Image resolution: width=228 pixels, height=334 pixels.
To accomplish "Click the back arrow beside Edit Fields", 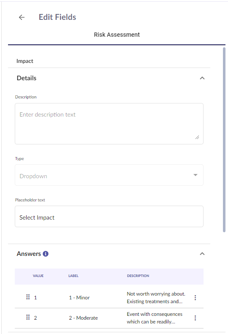I will click(22, 17).
